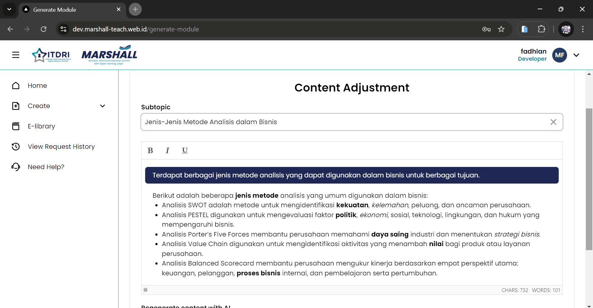Image resolution: width=593 pixels, height=308 pixels.
Task: Expand the Create menu chevron
Action: [x=103, y=106]
